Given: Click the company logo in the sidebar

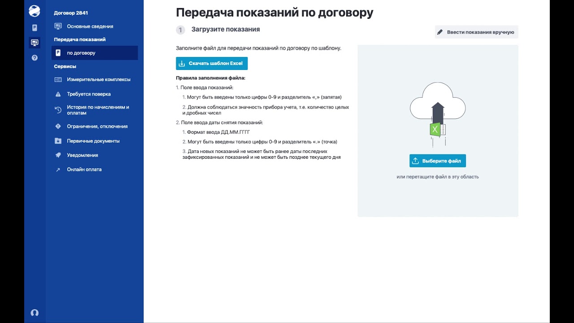Looking at the screenshot, I should pos(35,11).
